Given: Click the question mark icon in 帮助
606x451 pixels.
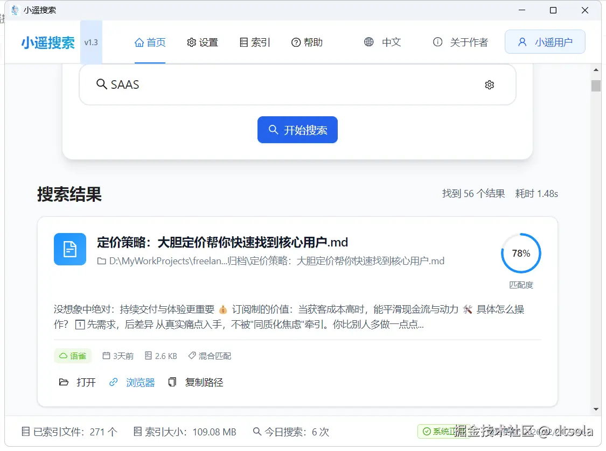Looking at the screenshot, I should point(296,43).
